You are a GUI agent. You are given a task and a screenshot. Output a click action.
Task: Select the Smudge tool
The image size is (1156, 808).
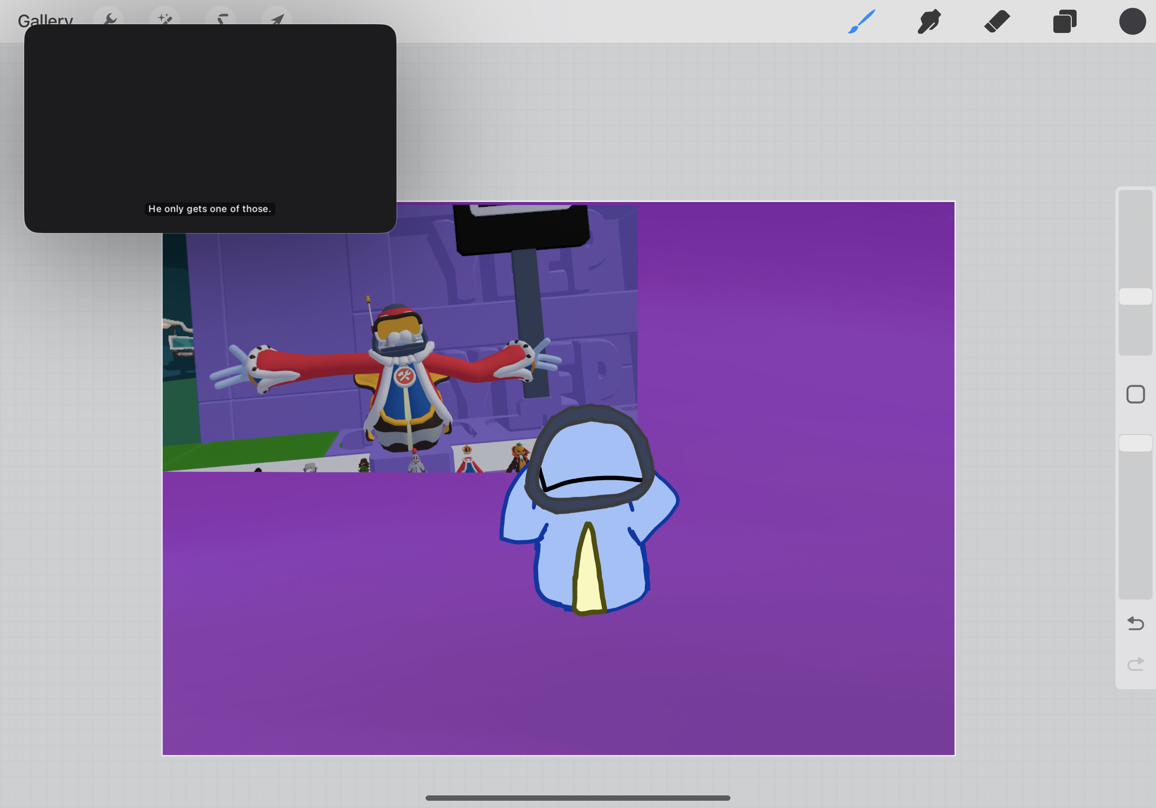[x=929, y=22]
